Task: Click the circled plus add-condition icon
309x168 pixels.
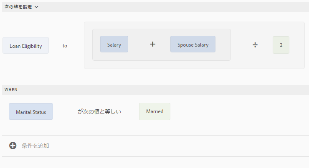Action: 13,146
